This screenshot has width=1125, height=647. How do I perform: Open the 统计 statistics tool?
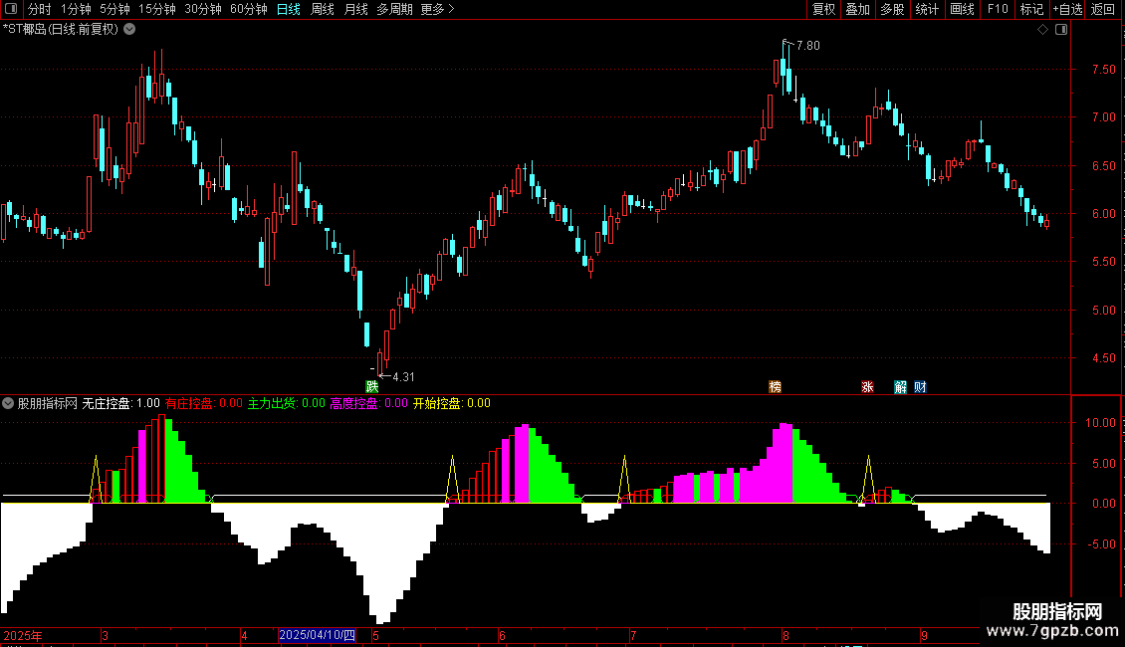point(927,9)
